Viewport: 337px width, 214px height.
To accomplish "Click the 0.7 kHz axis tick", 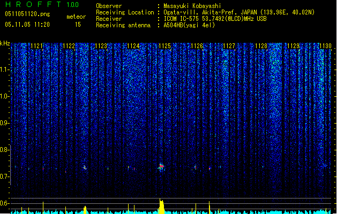I will click(x=4, y=177).
